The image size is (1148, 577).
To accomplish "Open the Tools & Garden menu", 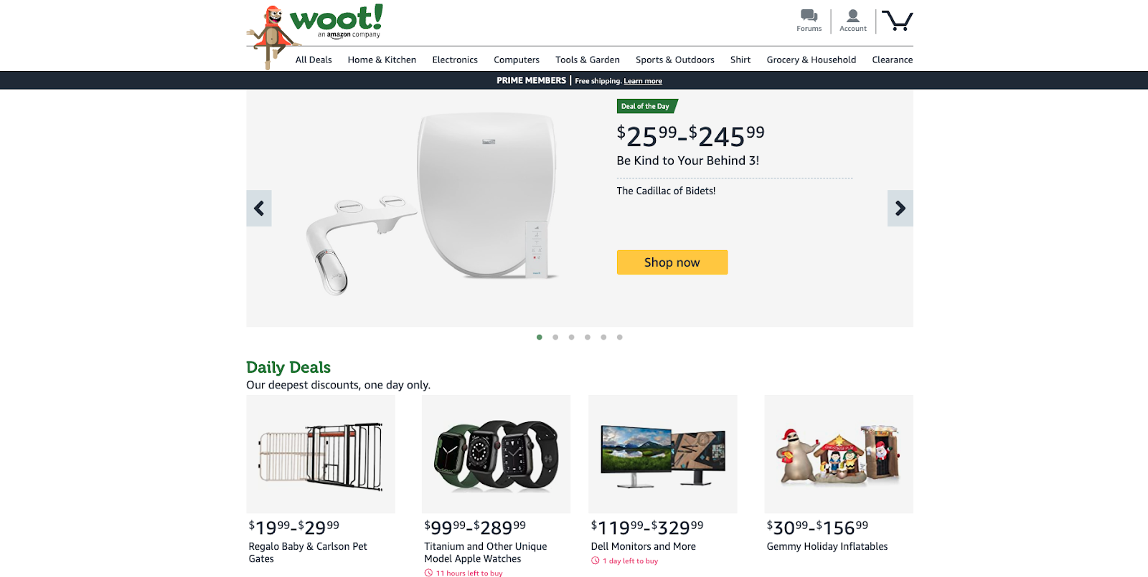I will (588, 59).
